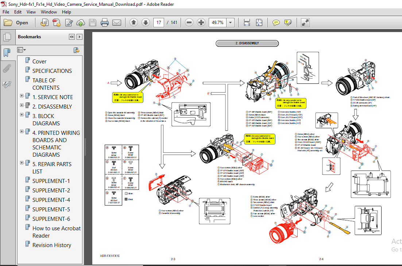The height and width of the screenshot is (266, 402).
Task: Select the Highlight text tool
Action: (288, 23)
